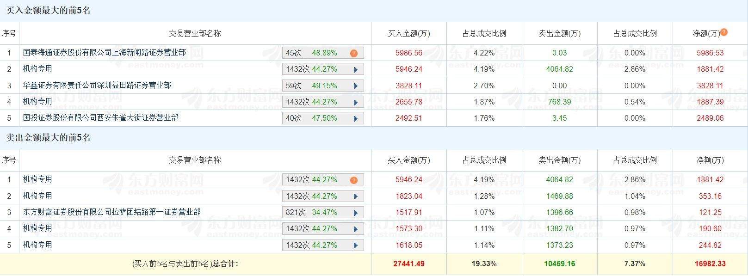Open 国投证券西安朱雀大街证券营业部 link
The image size is (748, 276).
click(x=101, y=118)
